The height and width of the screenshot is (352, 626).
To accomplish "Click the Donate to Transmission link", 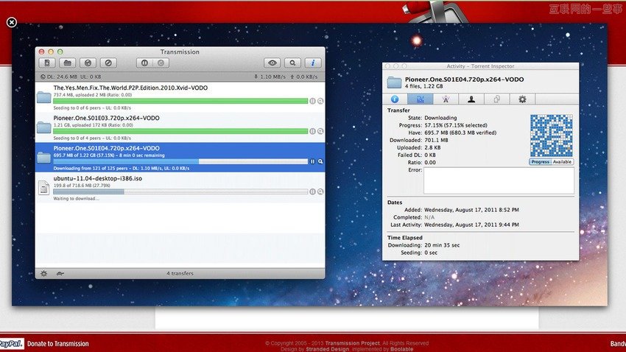I will coord(57,344).
